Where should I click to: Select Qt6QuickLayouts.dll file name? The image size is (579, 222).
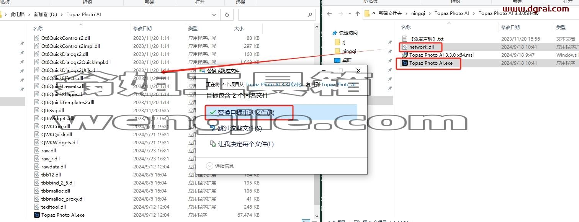tap(63, 87)
